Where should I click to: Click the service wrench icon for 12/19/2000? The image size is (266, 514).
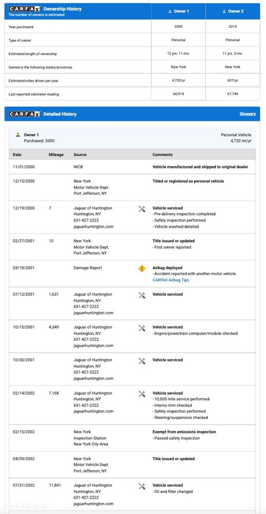coord(142,209)
